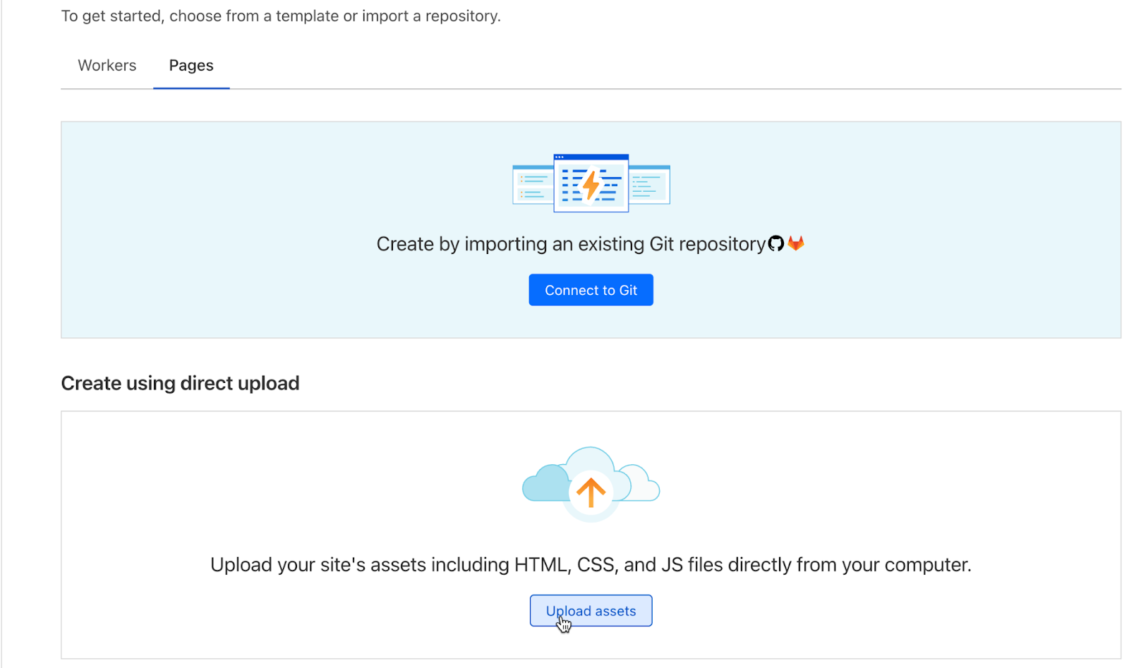Click the Connect to Git button
The width and height of the screenshot is (1129, 668).
pyautogui.click(x=591, y=290)
